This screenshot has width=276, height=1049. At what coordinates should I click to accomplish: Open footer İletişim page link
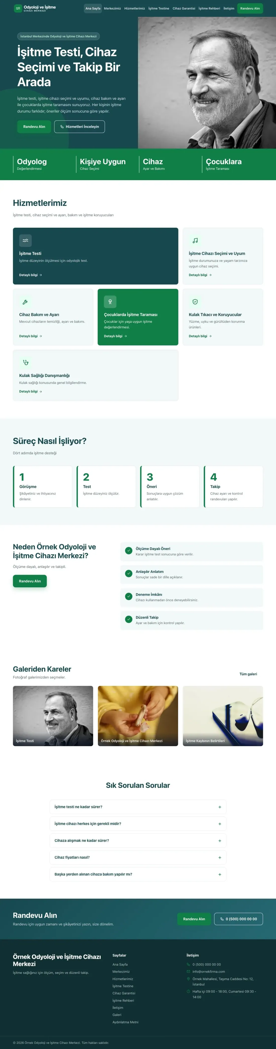118,1008
